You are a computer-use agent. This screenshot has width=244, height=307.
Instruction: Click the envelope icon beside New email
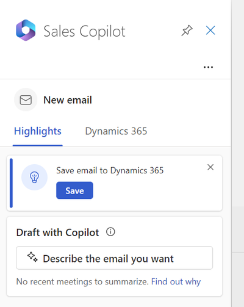(26, 100)
